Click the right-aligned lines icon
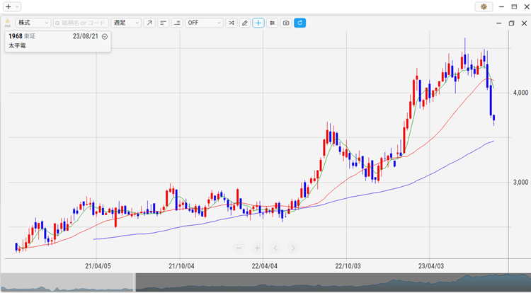Viewport: 531px width, 293px height. point(177,23)
